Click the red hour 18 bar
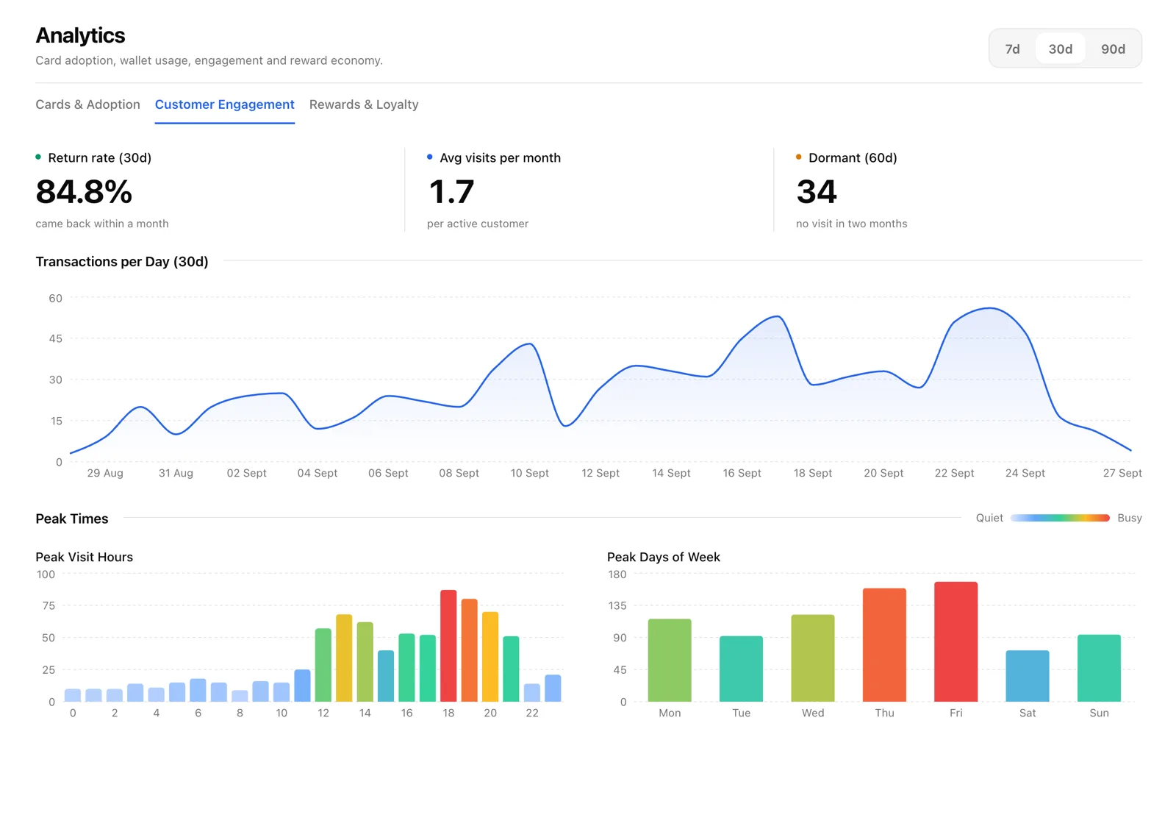 click(448, 646)
